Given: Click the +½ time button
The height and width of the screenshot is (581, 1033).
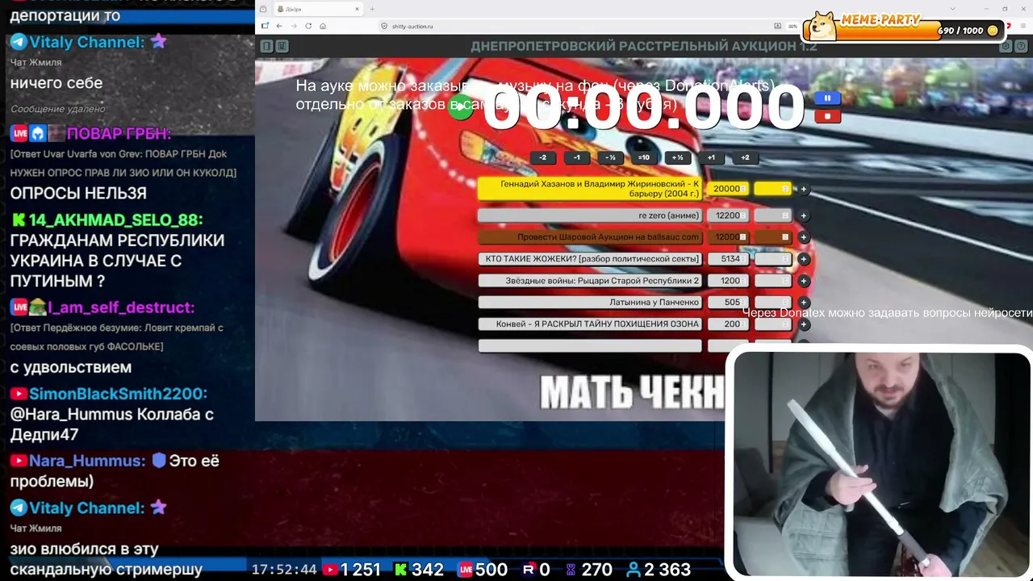Looking at the screenshot, I should 677,158.
